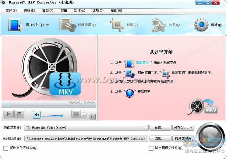The width and height of the screenshot is (227, 159).
Task: Open the 另存为... dropdown button
Action: coord(183,128)
